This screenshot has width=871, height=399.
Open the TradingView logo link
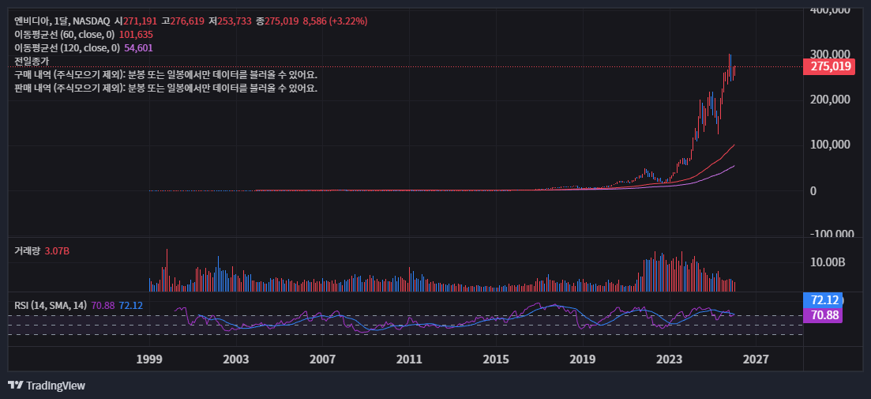(x=47, y=385)
